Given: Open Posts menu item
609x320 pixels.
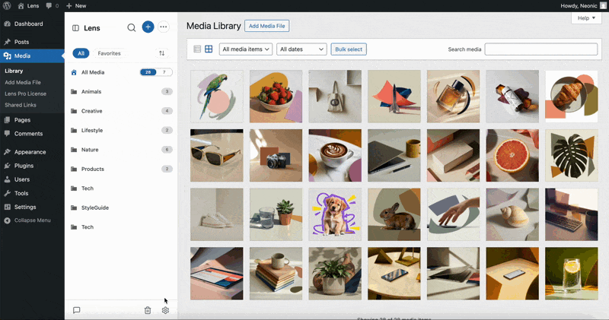Looking at the screenshot, I should [21, 42].
